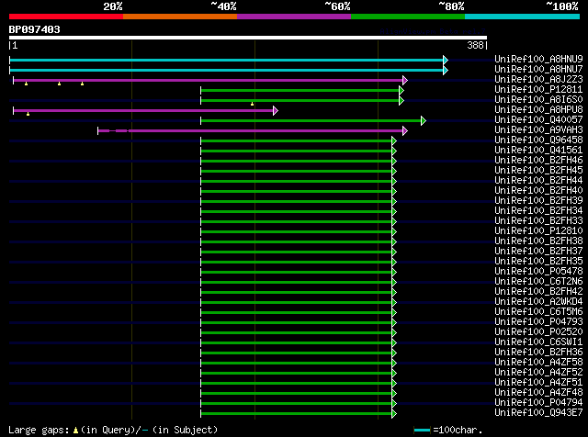588x437 pixels.
Task: Click the end arrowhead of Q40057 alignment
Action: [x=424, y=120]
